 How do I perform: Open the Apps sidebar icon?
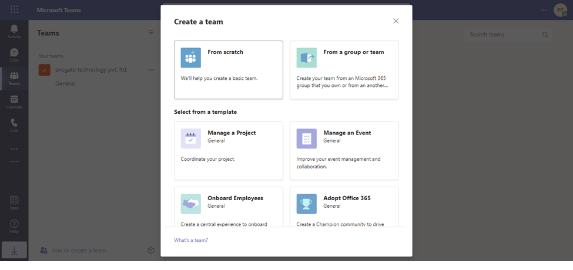click(x=14, y=203)
